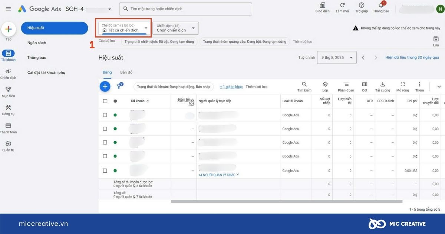Switch to the Bản đồ tab

coord(126,72)
